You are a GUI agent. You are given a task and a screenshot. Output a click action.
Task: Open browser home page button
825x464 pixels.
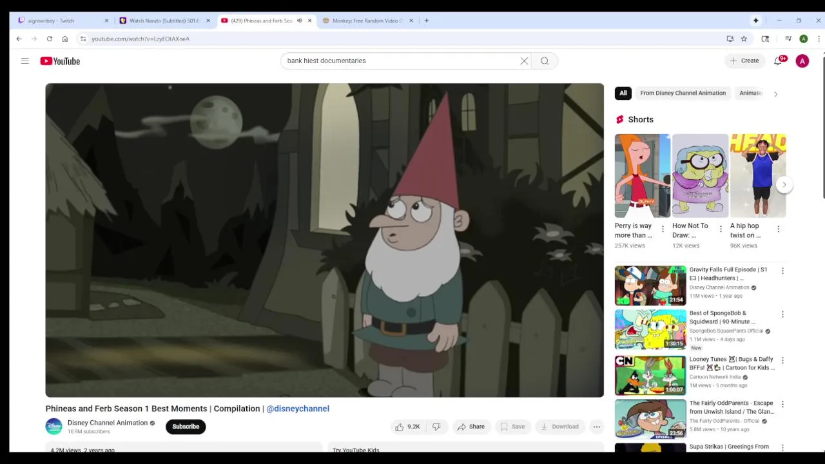click(x=64, y=39)
